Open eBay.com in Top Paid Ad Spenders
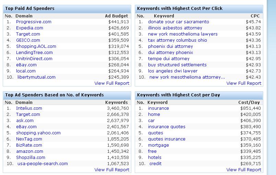This screenshot has height=175, width=276. point(26,65)
